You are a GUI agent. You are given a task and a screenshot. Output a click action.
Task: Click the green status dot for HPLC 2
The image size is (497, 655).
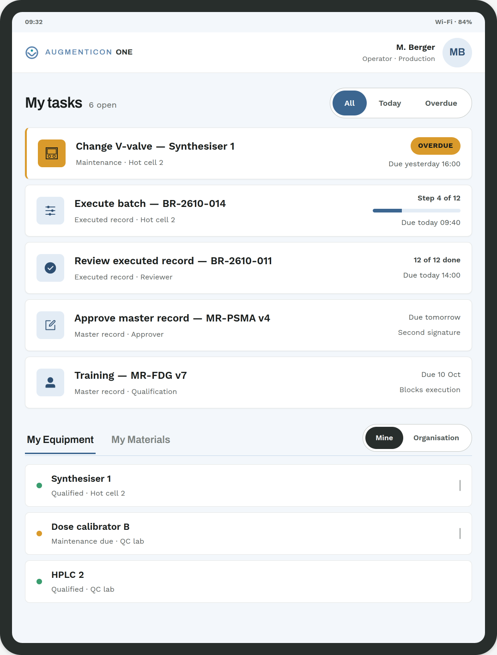(x=39, y=582)
